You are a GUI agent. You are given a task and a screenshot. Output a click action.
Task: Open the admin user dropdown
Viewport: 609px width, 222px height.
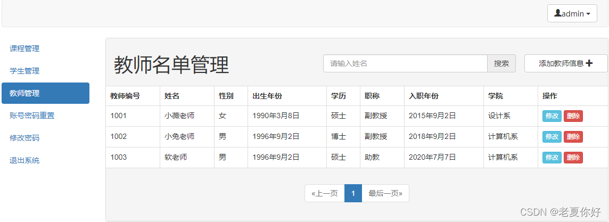pos(572,14)
